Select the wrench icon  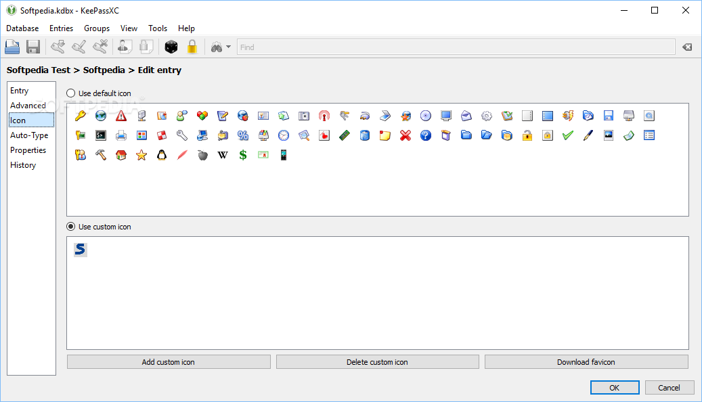[182, 135]
